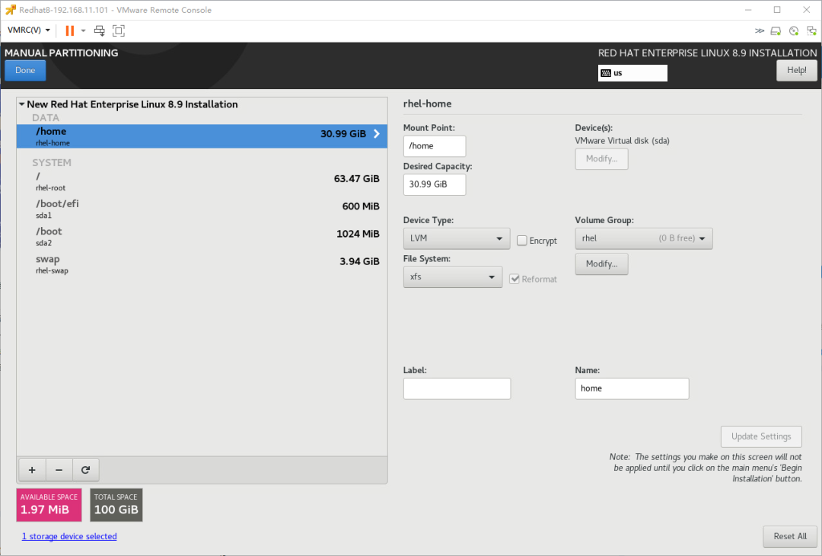Screen dimensions: 822x556
Task: Collapse New Red Hat Enterprise Linux 8.9 Installation
Action: (22, 104)
